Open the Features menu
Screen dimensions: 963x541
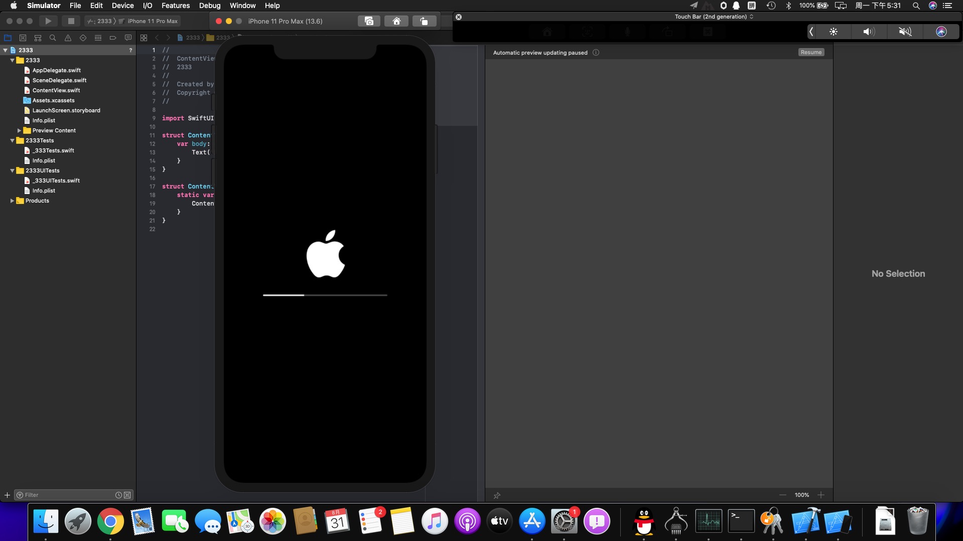(176, 6)
